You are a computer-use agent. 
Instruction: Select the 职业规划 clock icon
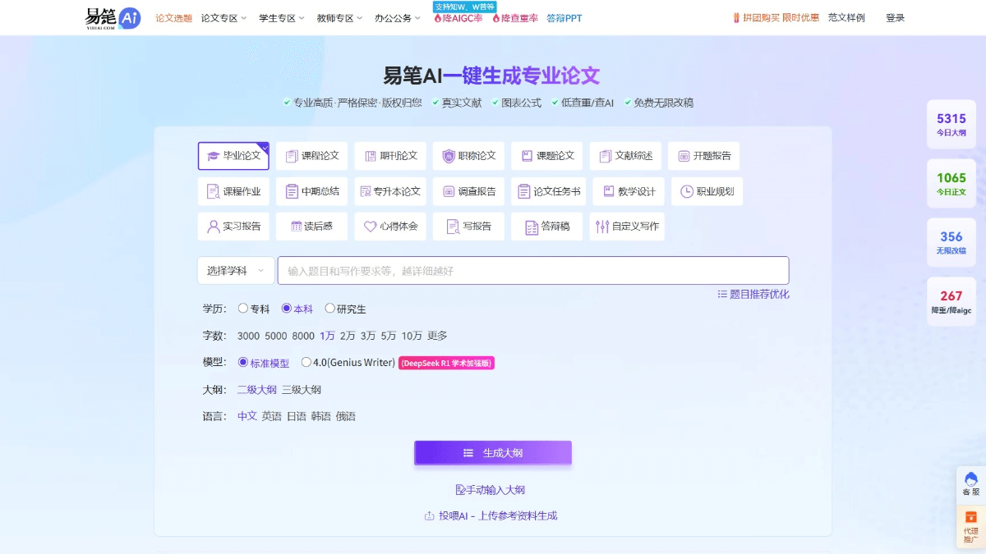pos(687,191)
